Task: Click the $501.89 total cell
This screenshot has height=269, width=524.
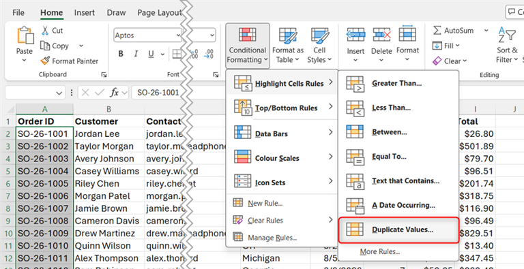Action: pyautogui.click(x=476, y=146)
